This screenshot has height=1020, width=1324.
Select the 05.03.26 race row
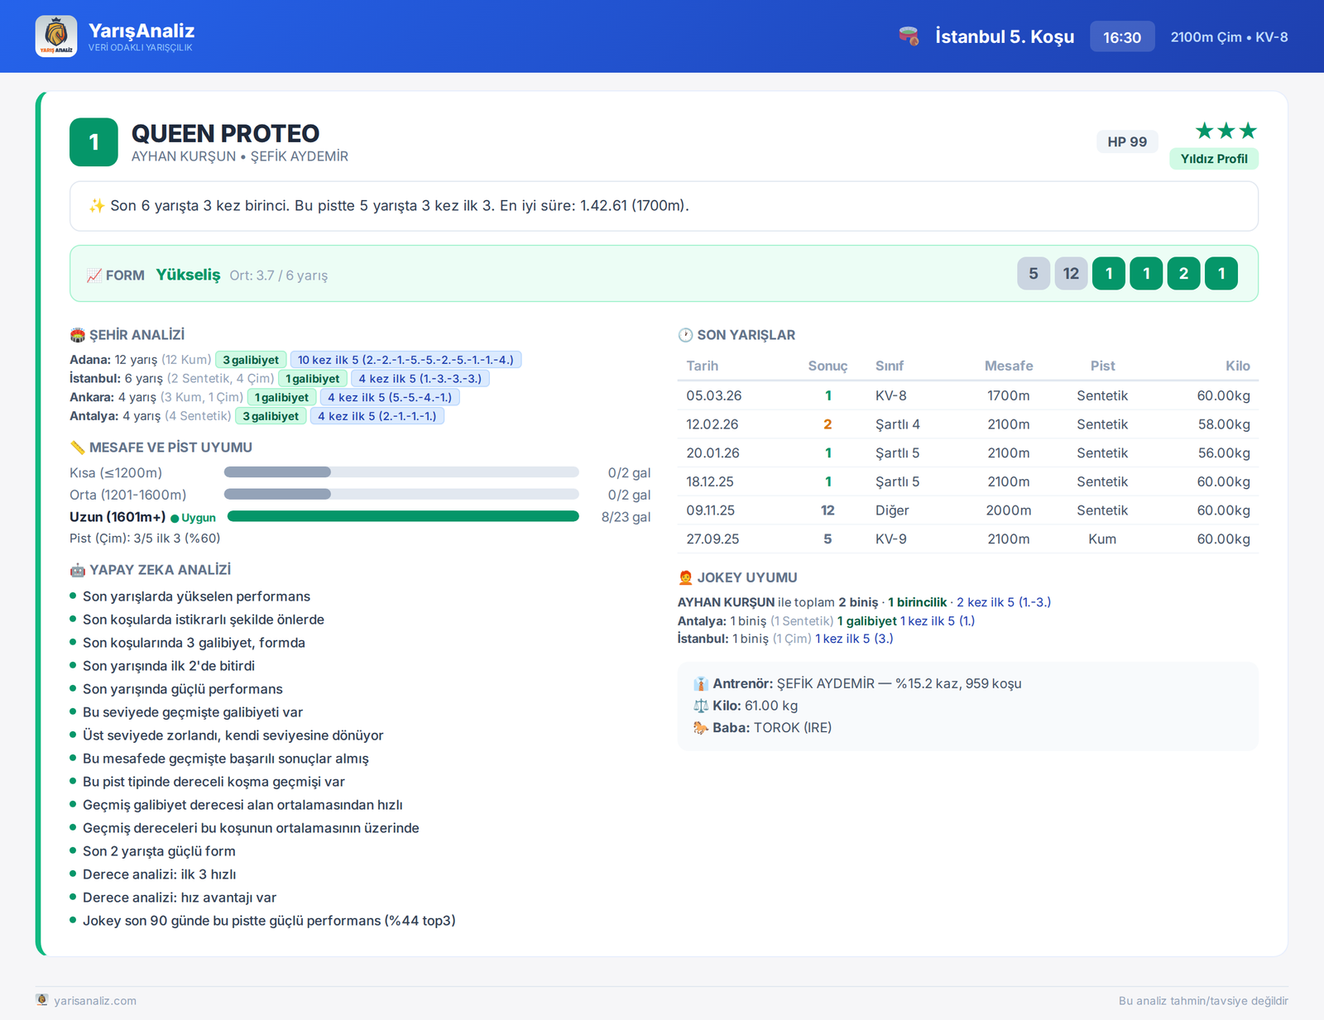coord(968,395)
